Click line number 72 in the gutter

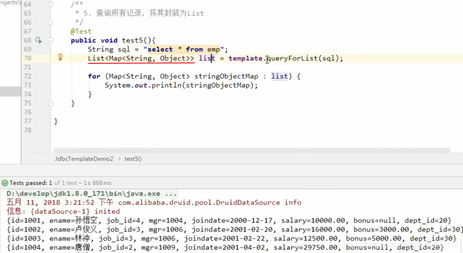click(x=27, y=76)
